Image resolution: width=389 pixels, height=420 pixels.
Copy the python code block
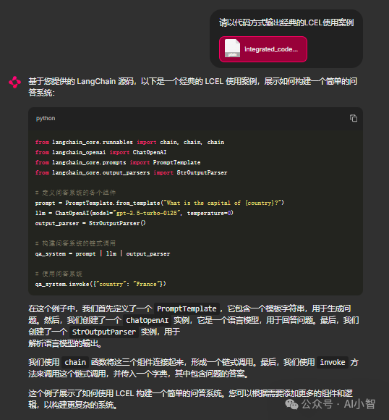[354, 118]
